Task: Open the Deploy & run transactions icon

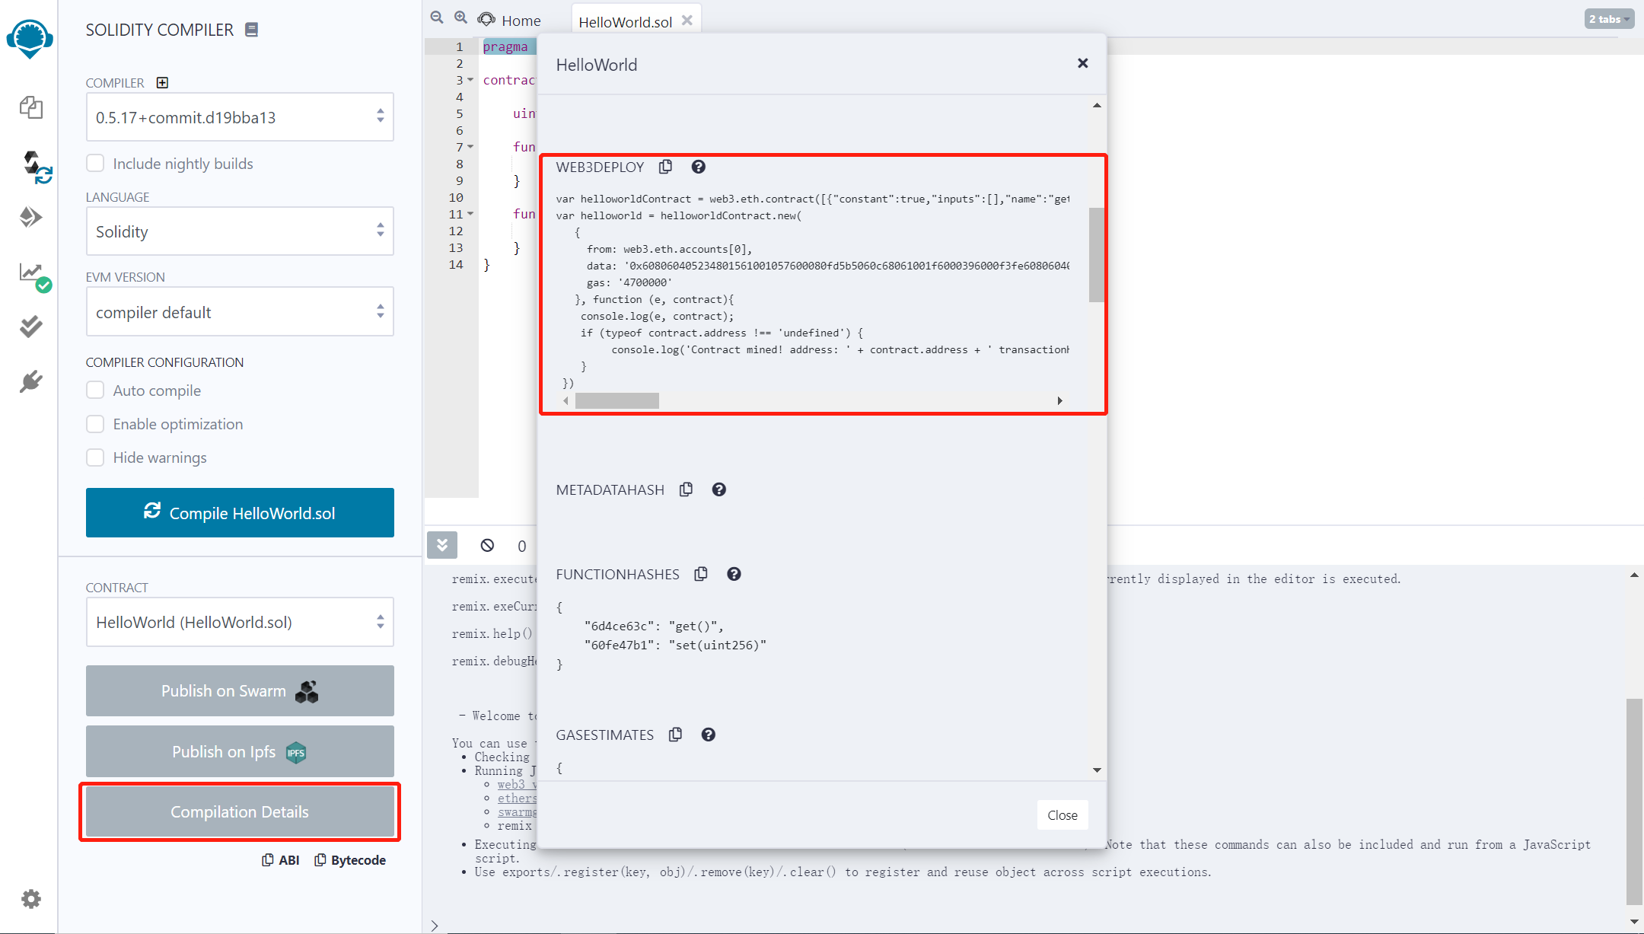Action: (x=30, y=217)
